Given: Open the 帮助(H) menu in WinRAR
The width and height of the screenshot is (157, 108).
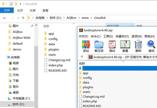Looking at the screenshot, I should [149, 36].
